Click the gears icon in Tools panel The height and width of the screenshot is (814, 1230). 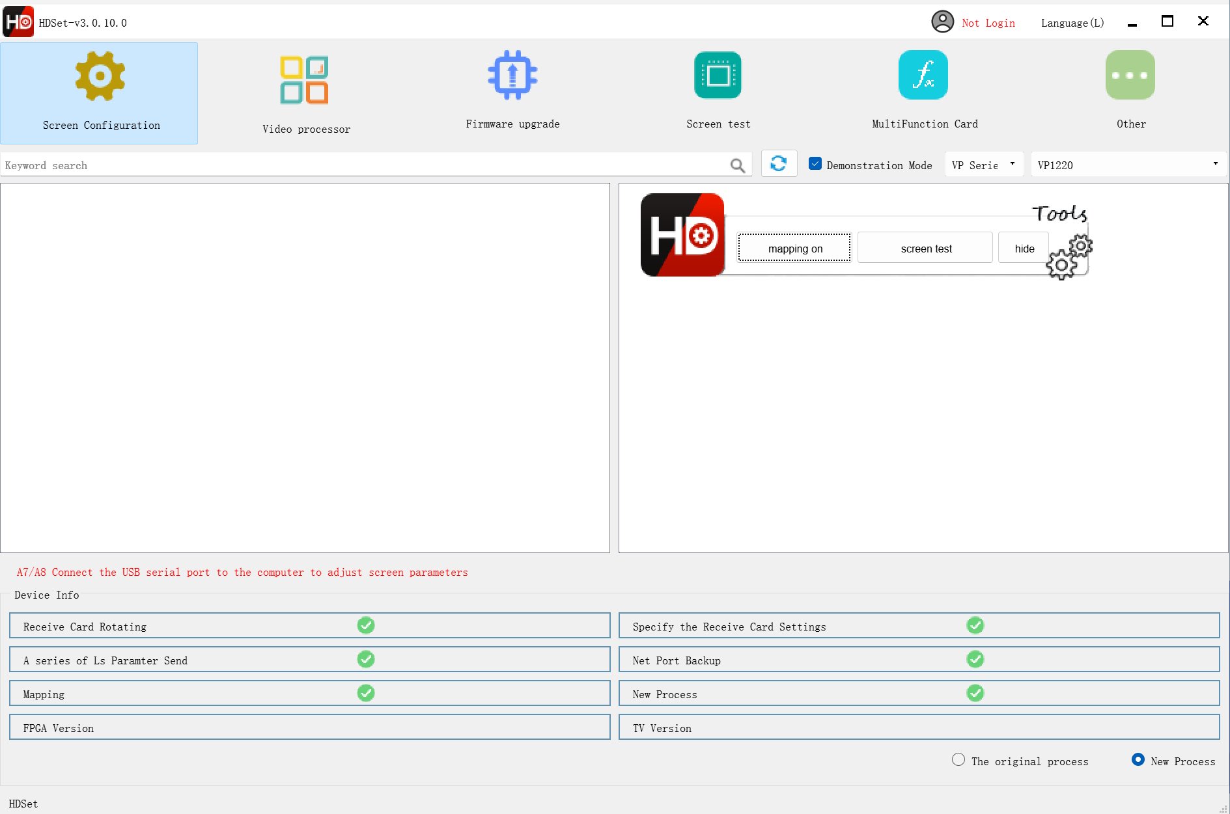[x=1069, y=257]
